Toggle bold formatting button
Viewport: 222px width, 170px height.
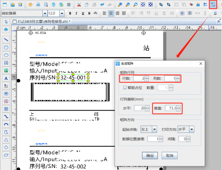tap(70, 13)
